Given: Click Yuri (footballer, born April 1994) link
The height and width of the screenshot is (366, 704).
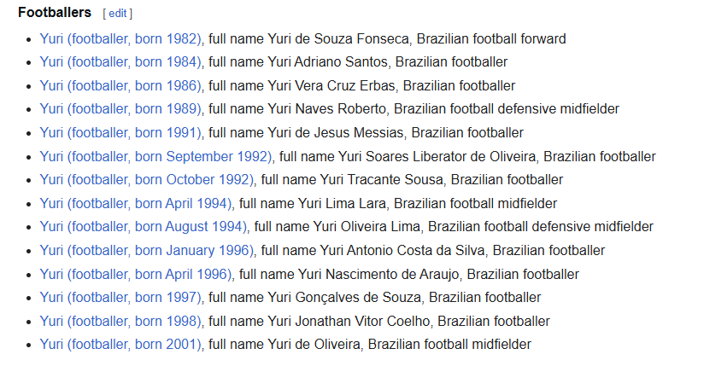Looking at the screenshot, I should [x=136, y=203].
